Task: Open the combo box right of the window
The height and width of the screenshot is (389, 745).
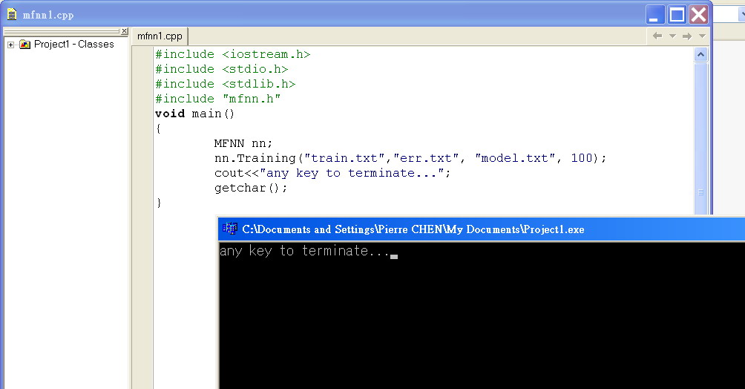Action: click(738, 14)
